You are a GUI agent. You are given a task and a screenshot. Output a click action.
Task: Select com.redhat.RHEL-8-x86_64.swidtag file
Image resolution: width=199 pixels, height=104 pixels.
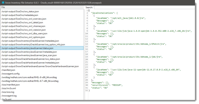[x=29, y=77]
